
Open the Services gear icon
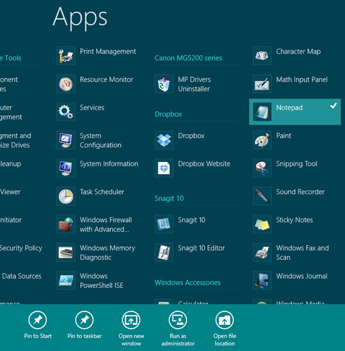(66, 112)
